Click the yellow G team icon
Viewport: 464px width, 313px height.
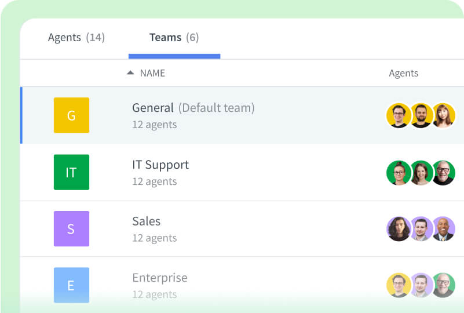71,115
